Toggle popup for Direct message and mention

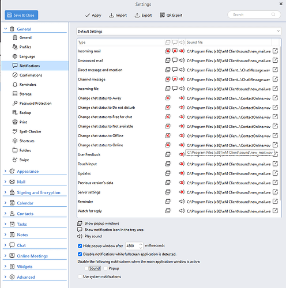click(x=168, y=70)
